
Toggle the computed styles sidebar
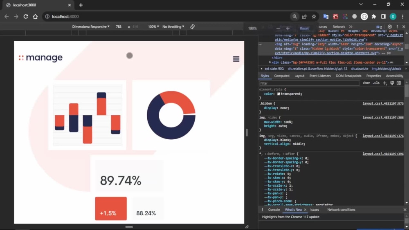pyautogui.click(x=399, y=83)
